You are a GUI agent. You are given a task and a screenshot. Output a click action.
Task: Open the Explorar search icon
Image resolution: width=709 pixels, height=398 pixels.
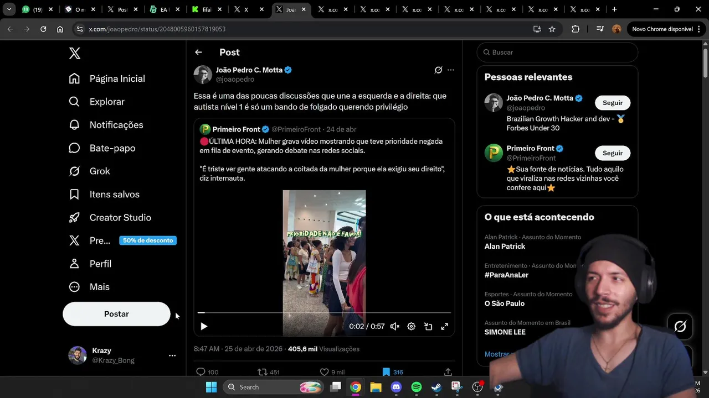74,102
